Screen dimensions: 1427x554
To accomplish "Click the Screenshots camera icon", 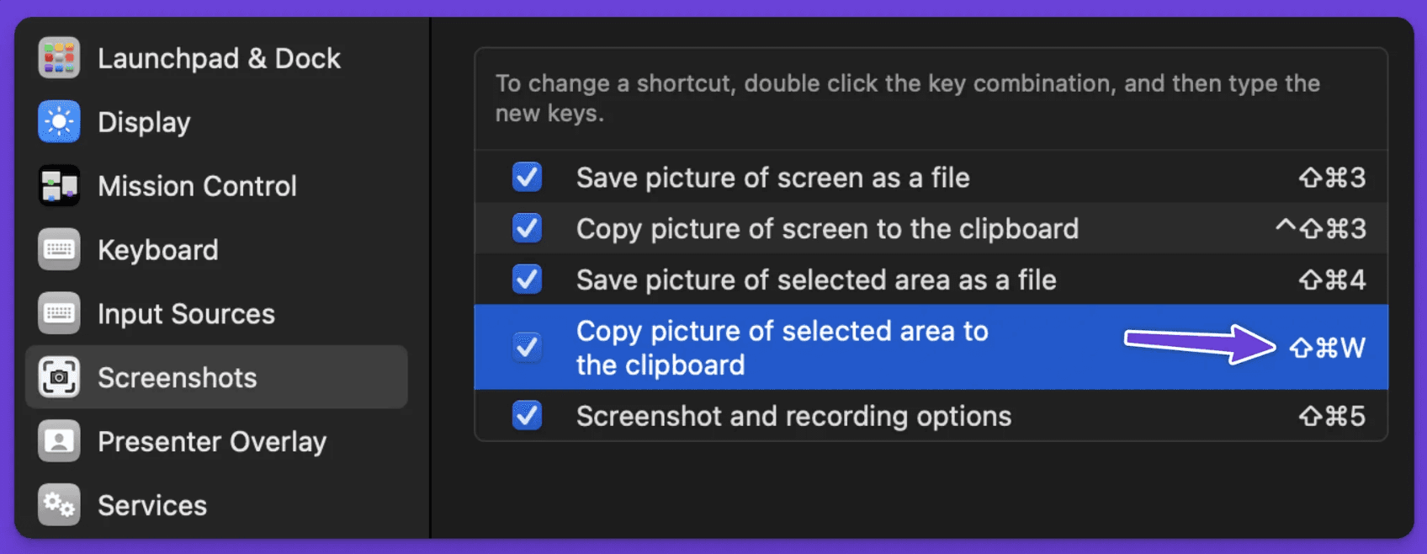I will click(59, 377).
